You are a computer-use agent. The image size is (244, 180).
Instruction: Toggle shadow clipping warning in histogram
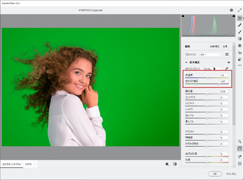(183, 16)
